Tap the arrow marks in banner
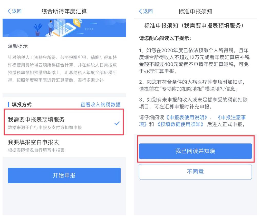Viewport: 261px width, 219px height. (89, 29)
